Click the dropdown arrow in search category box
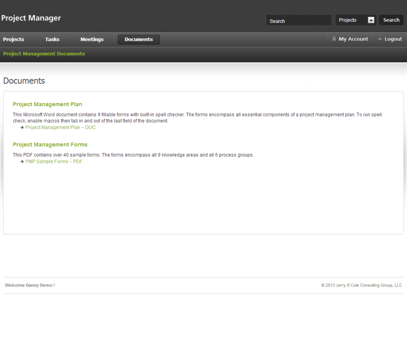The height and width of the screenshot is (339, 407). coord(371,20)
